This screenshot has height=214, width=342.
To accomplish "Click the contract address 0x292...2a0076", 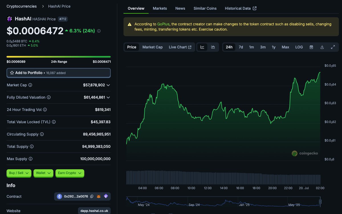I will point(76,196).
